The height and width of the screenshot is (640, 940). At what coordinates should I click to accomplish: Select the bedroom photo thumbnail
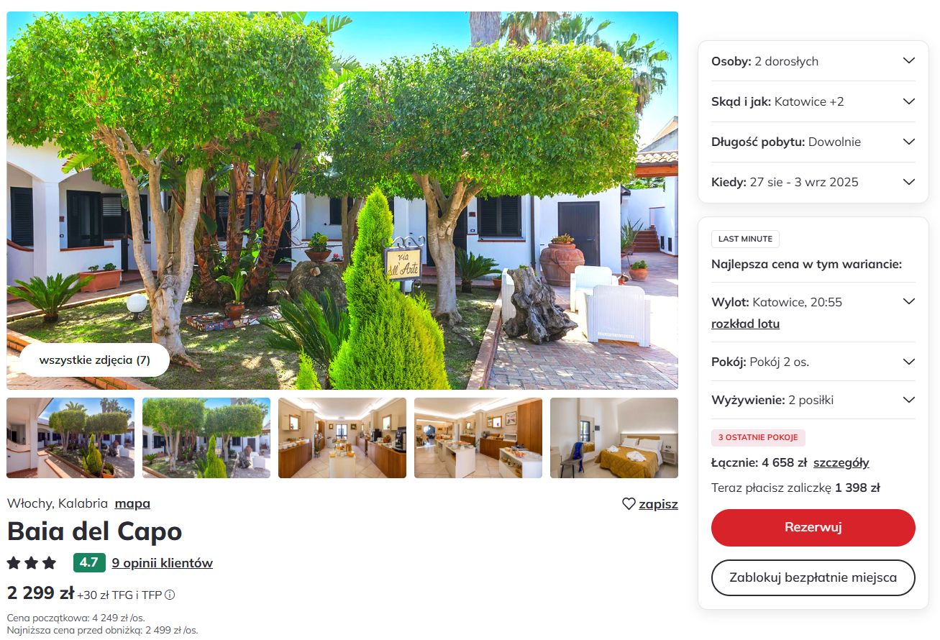[x=614, y=438]
